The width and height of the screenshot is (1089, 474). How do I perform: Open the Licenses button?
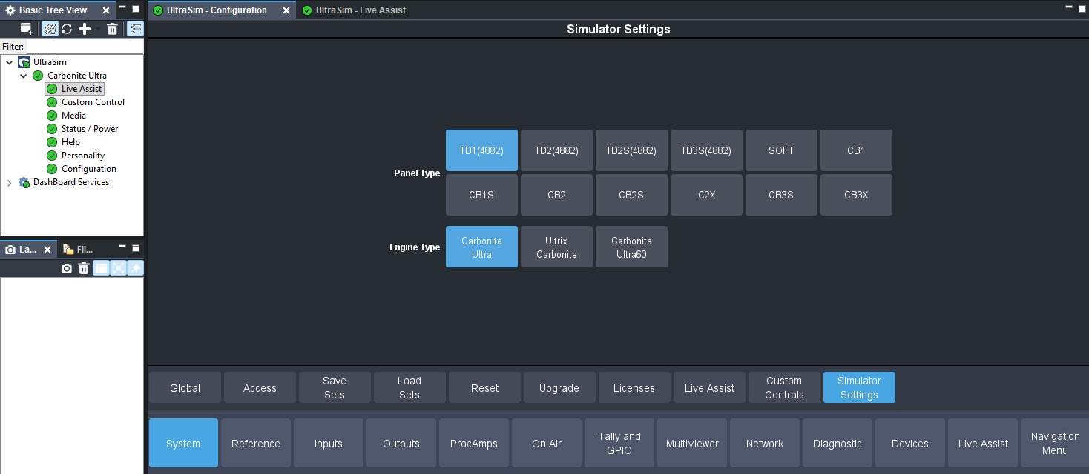tap(634, 387)
